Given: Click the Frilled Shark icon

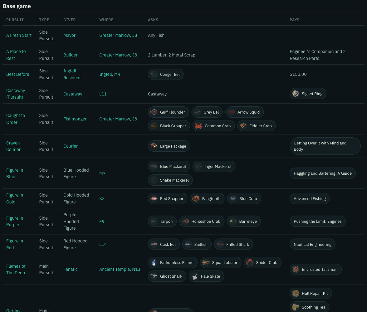Looking at the screenshot, I should pos(220,244).
